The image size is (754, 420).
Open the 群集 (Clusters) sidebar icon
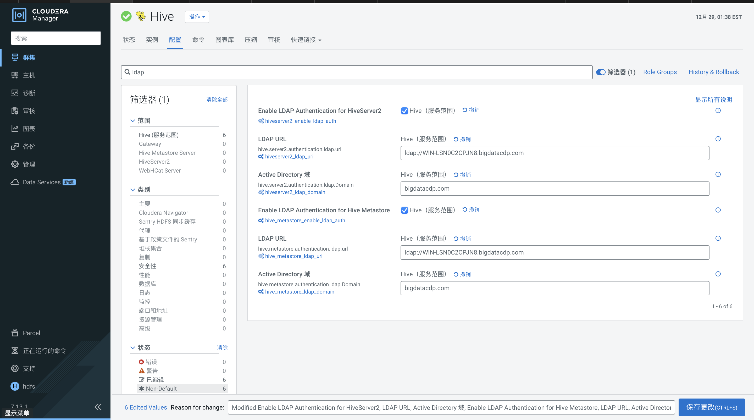pos(15,57)
